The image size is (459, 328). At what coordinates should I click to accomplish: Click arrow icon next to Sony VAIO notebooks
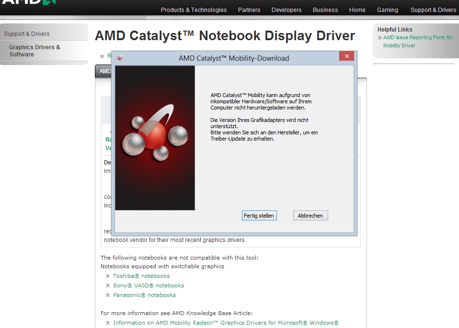107,285
